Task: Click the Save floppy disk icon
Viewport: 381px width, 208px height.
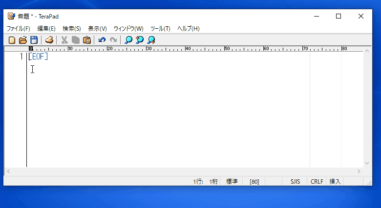Action: click(x=34, y=40)
